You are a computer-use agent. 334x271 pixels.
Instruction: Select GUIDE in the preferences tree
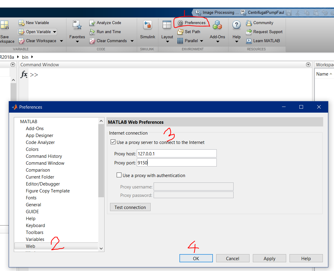[32, 211]
